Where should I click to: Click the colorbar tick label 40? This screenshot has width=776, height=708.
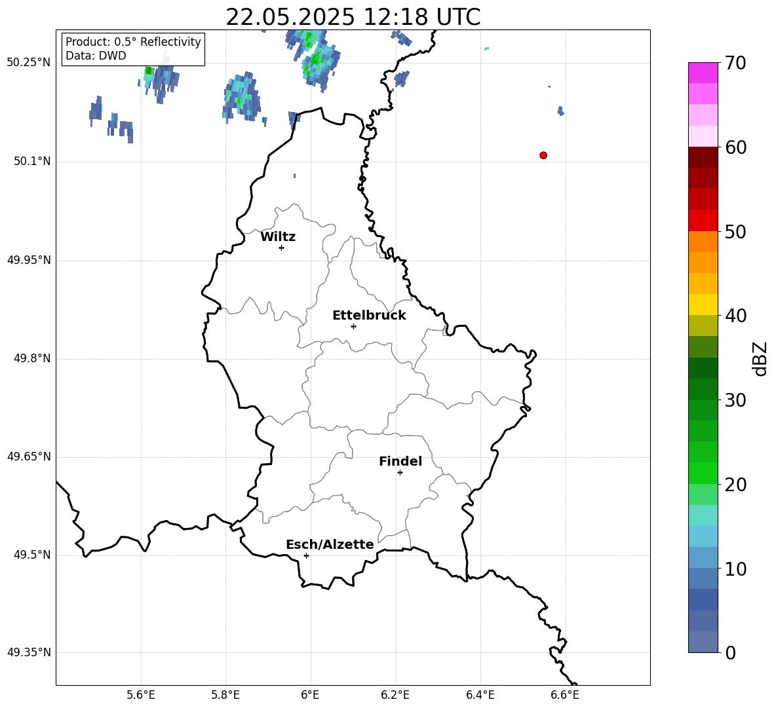coord(735,316)
